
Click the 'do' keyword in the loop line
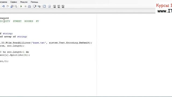[27, 52]
